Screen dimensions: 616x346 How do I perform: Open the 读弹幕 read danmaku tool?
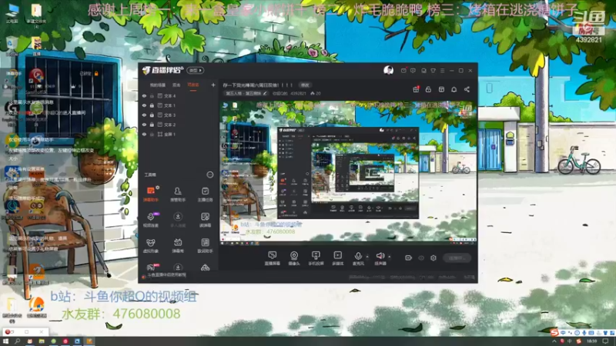[x=205, y=220]
